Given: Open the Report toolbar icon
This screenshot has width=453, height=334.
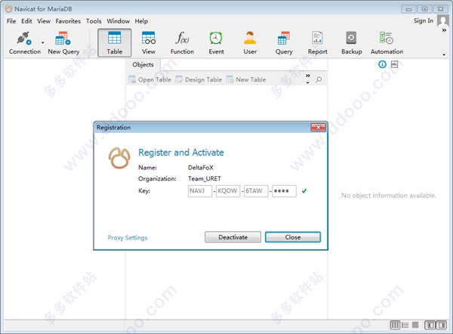Looking at the screenshot, I should (318, 43).
